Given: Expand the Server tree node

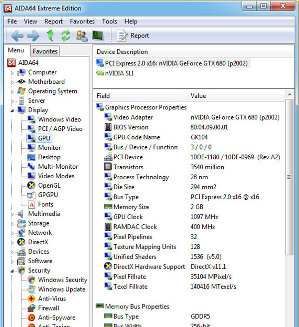Looking at the screenshot, I should click(x=12, y=101).
